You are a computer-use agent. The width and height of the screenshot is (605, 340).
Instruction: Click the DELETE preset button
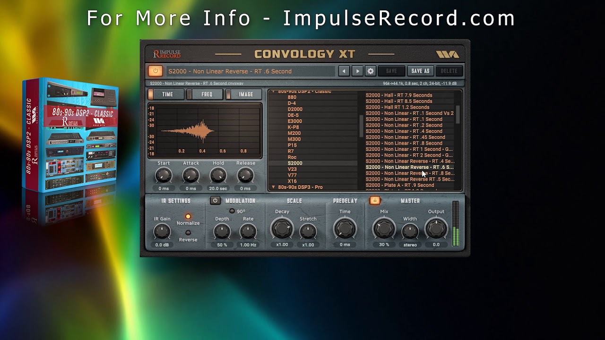(449, 71)
